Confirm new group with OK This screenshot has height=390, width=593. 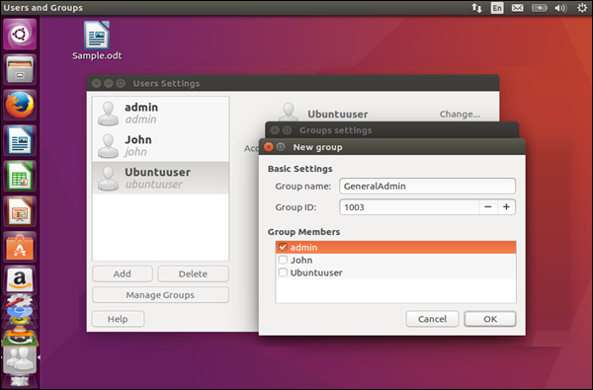pyautogui.click(x=490, y=319)
